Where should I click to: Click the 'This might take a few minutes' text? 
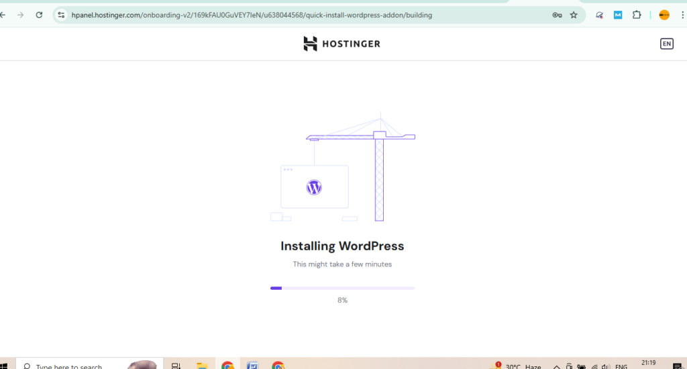click(x=342, y=264)
